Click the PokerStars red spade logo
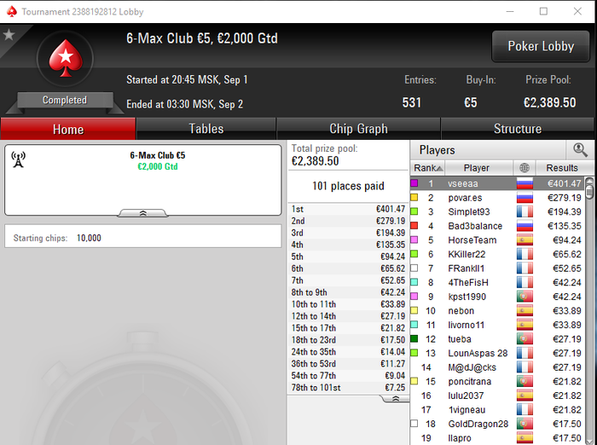The width and height of the screenshot is (597, 445). click(66, 58)
